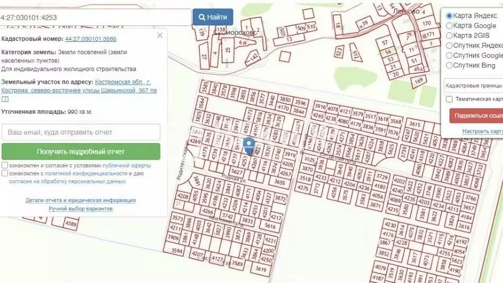
Task: Select Карта Яндекс radio option
Action: 450,15
